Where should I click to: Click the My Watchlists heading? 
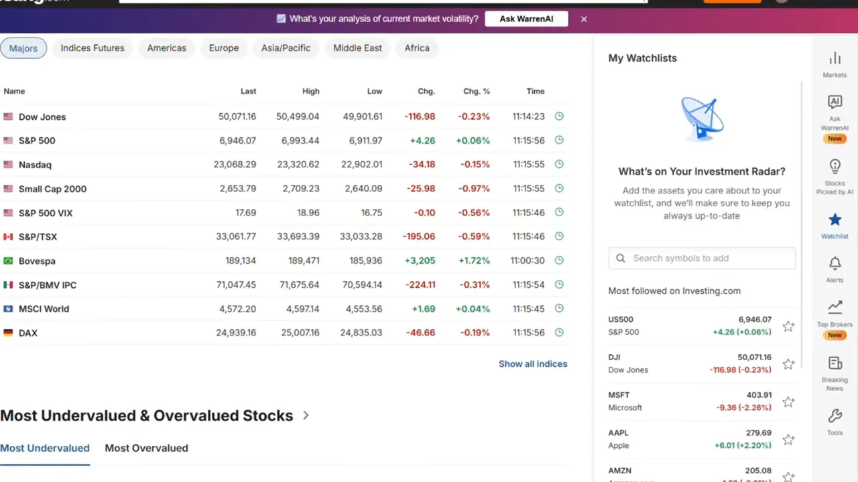pos(642,58)
